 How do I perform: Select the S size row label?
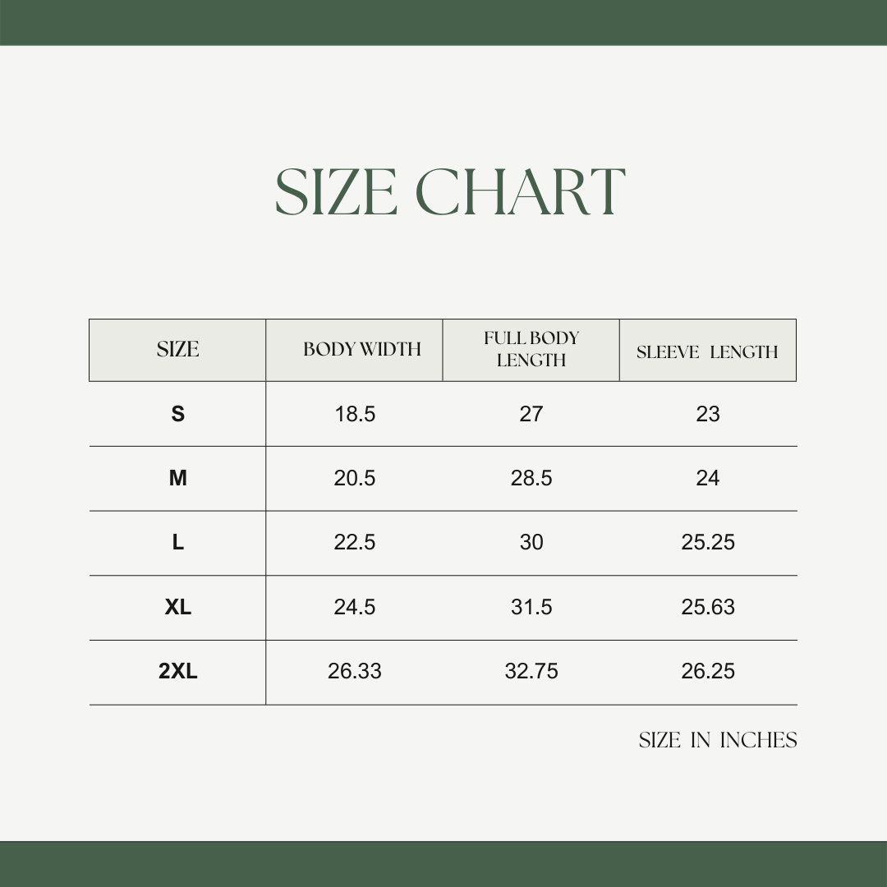178,415
